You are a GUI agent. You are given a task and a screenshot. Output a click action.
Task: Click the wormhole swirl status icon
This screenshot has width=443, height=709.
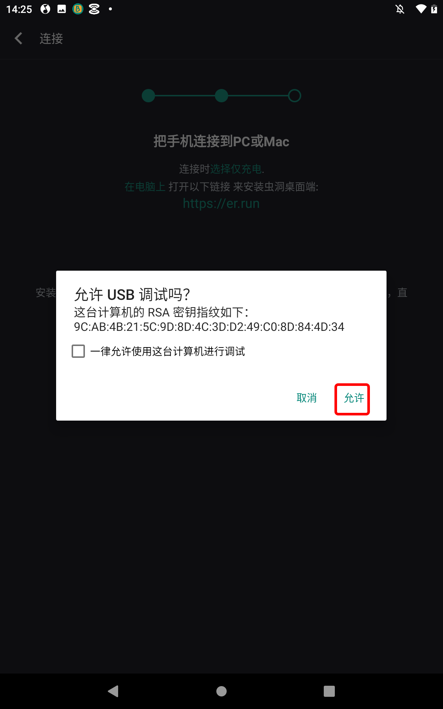(x=94, y=9)
